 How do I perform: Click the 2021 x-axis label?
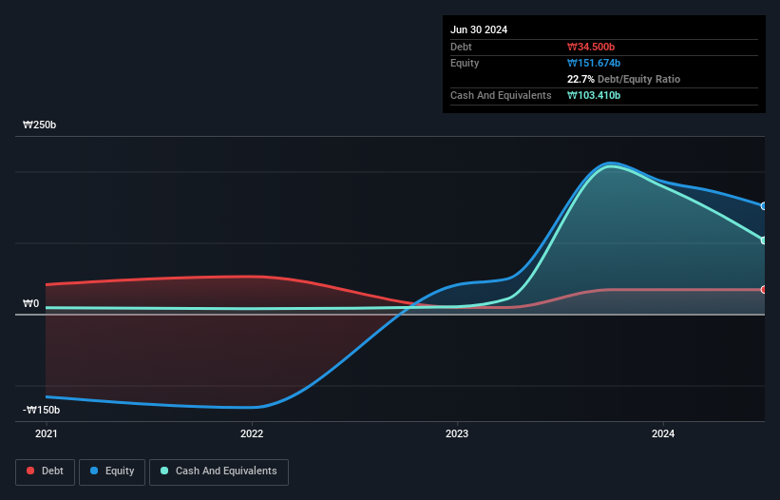pos(47,433)
